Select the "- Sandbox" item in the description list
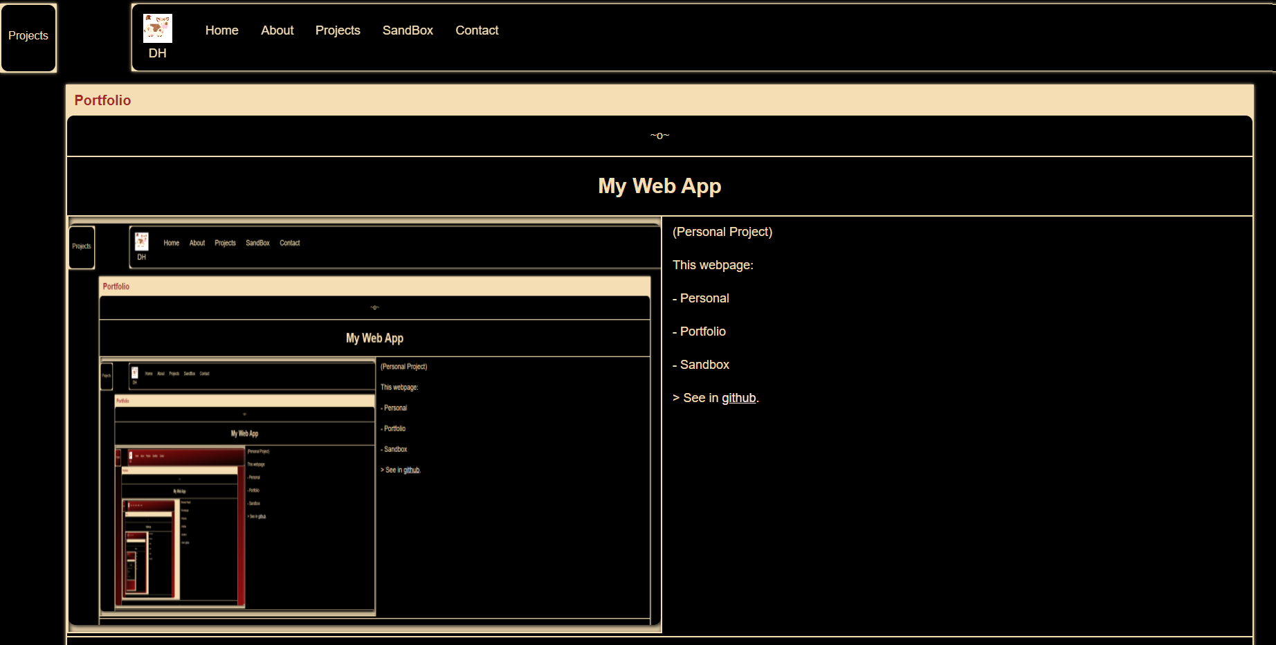Image resolution: width=1276 pixels, height=645 pixels. (701, 365)
